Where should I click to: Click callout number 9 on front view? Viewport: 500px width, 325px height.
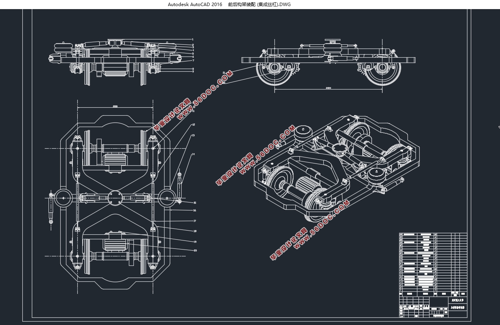coord(193,71)
